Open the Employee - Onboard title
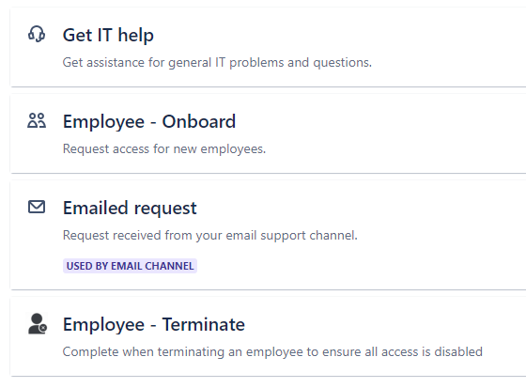The width and height of the screenshot is (526, 388). (149, 121)
